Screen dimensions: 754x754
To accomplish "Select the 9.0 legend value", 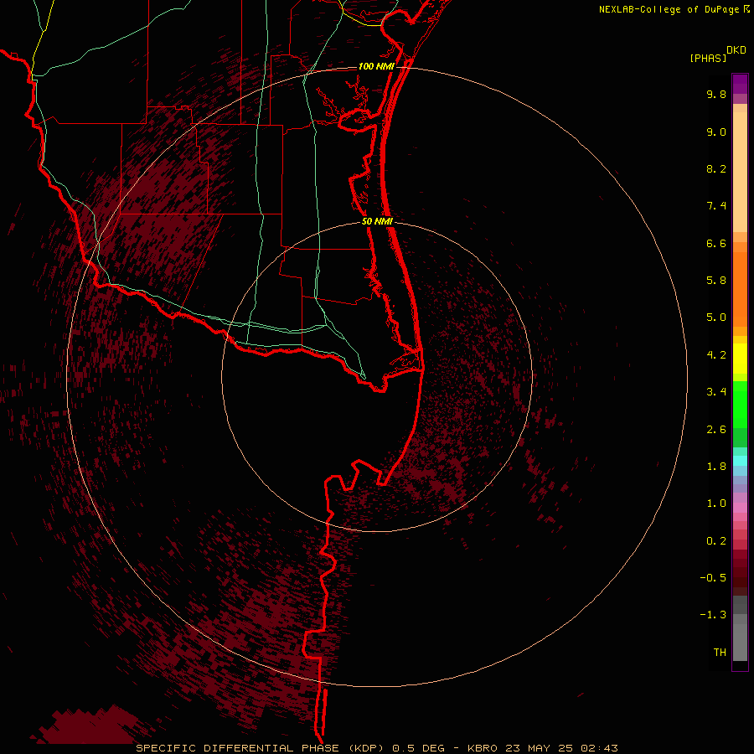I will pos(716,132).
